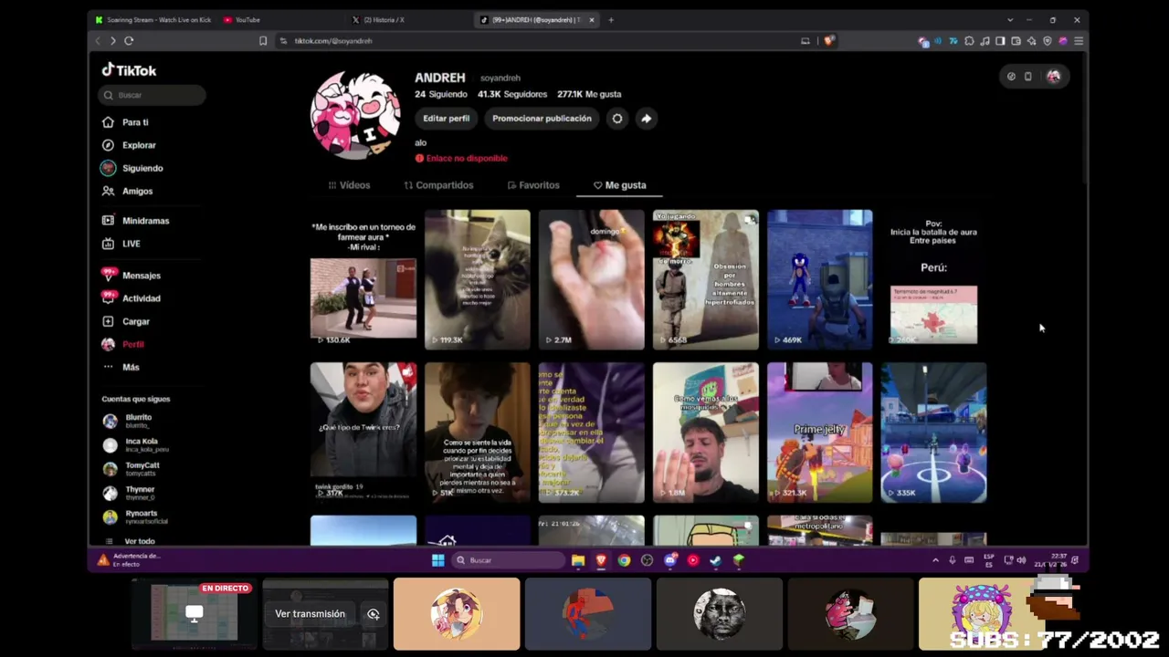Image resolution: width=1169 pixels, height=657 pixels.
Task: Open the Cargar upload page
Action: [x=126, y=321]
